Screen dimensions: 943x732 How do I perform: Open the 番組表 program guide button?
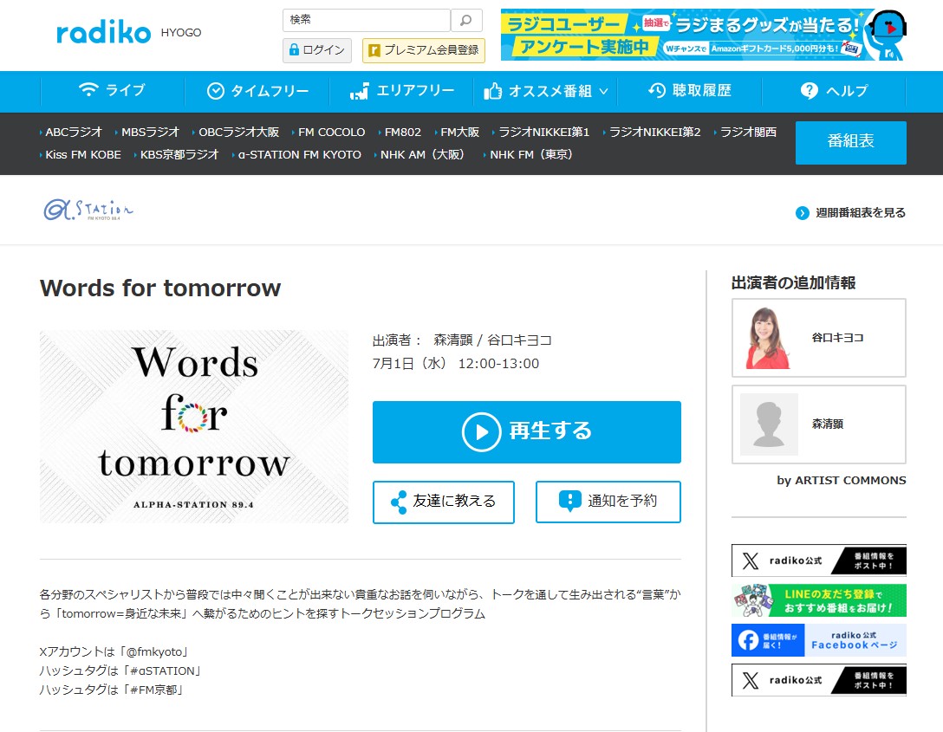coord(850,142)
